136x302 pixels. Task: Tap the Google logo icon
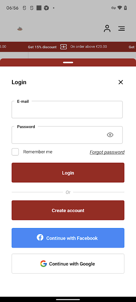coord(43,263)
